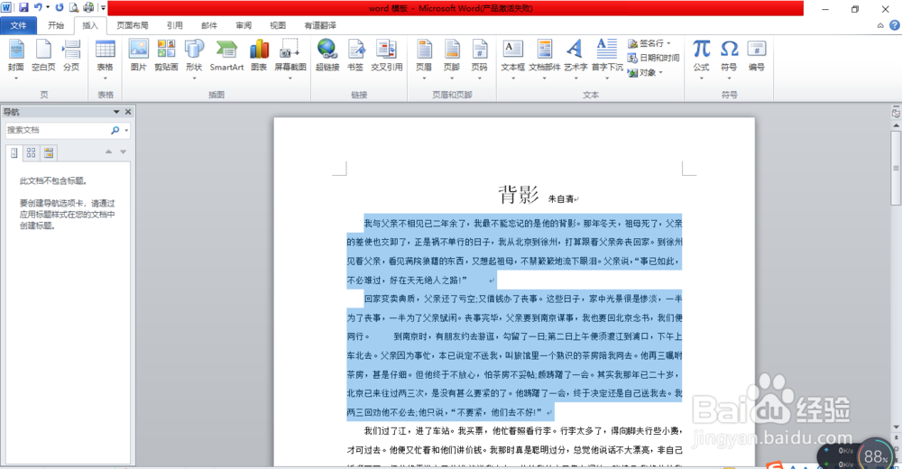The height and width of the screenshot is (469, 902).
Task: Collapse the ribbon using the caret icon
Action: click(x=880, y=25)
